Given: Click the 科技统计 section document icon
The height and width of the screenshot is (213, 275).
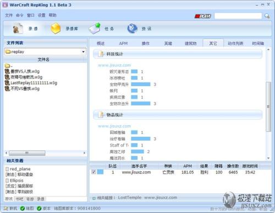Looking at the screenshot, I should pos(101,54).
